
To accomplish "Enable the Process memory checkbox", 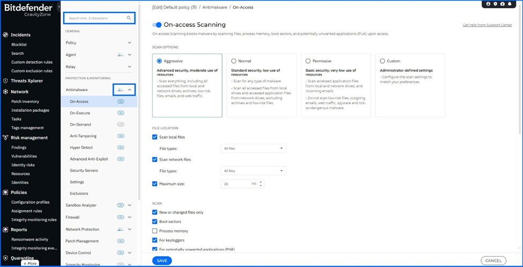I will pyautogui.click(x=154, y=230).
